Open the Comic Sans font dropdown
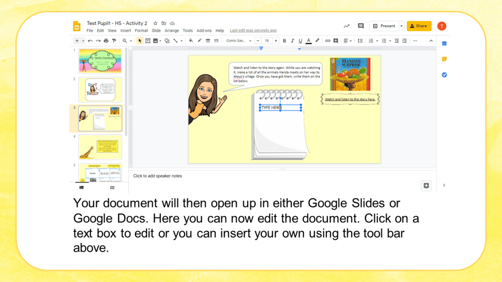Screen dimensions: 502x282 pos(238,41)
